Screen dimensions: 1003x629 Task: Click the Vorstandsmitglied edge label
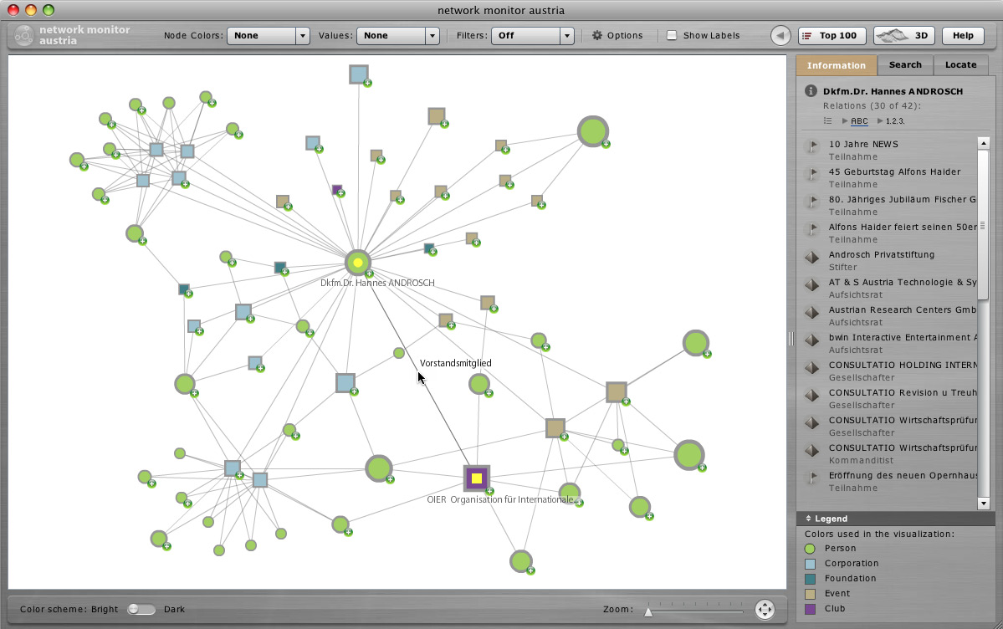point(455,363)
